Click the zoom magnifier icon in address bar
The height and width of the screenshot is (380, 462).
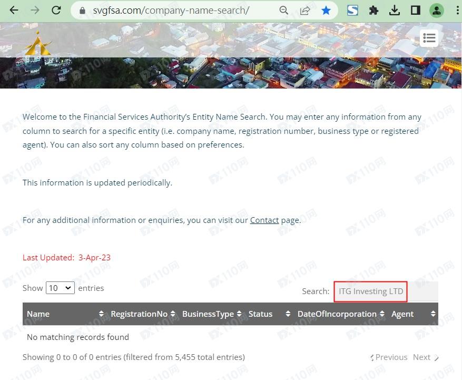283,10
